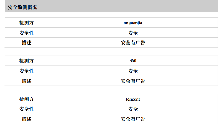Click 检测方 label beside anguanjia
Screen dimensions: 218x127
pos(26,23)
